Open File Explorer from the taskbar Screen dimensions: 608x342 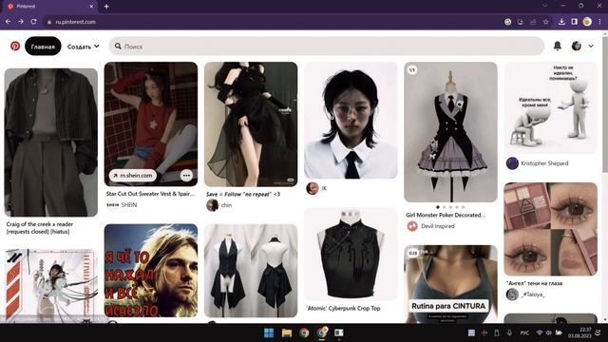click(x=287, y=332)
